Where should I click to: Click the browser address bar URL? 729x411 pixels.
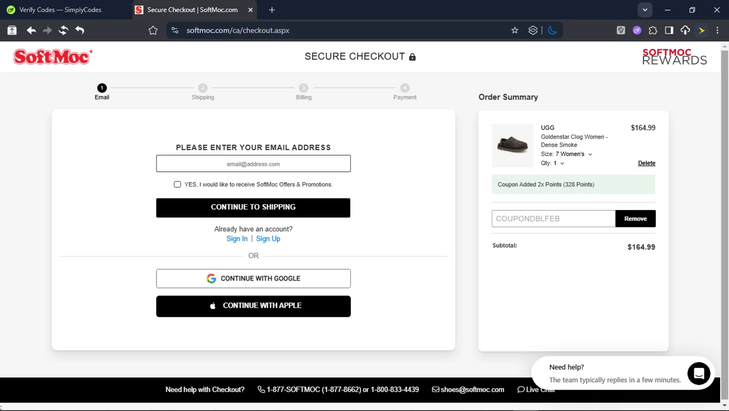pos(238,31)
